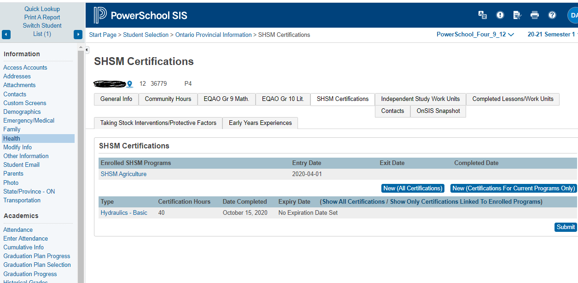Collapse the left navigation panel
The image size is (578, 283).
click(87, 50)
